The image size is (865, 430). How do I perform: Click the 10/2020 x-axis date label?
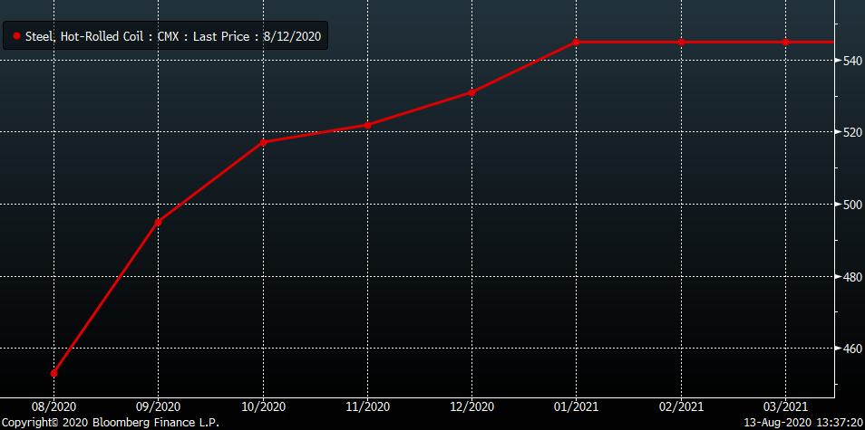pos(263,406)
